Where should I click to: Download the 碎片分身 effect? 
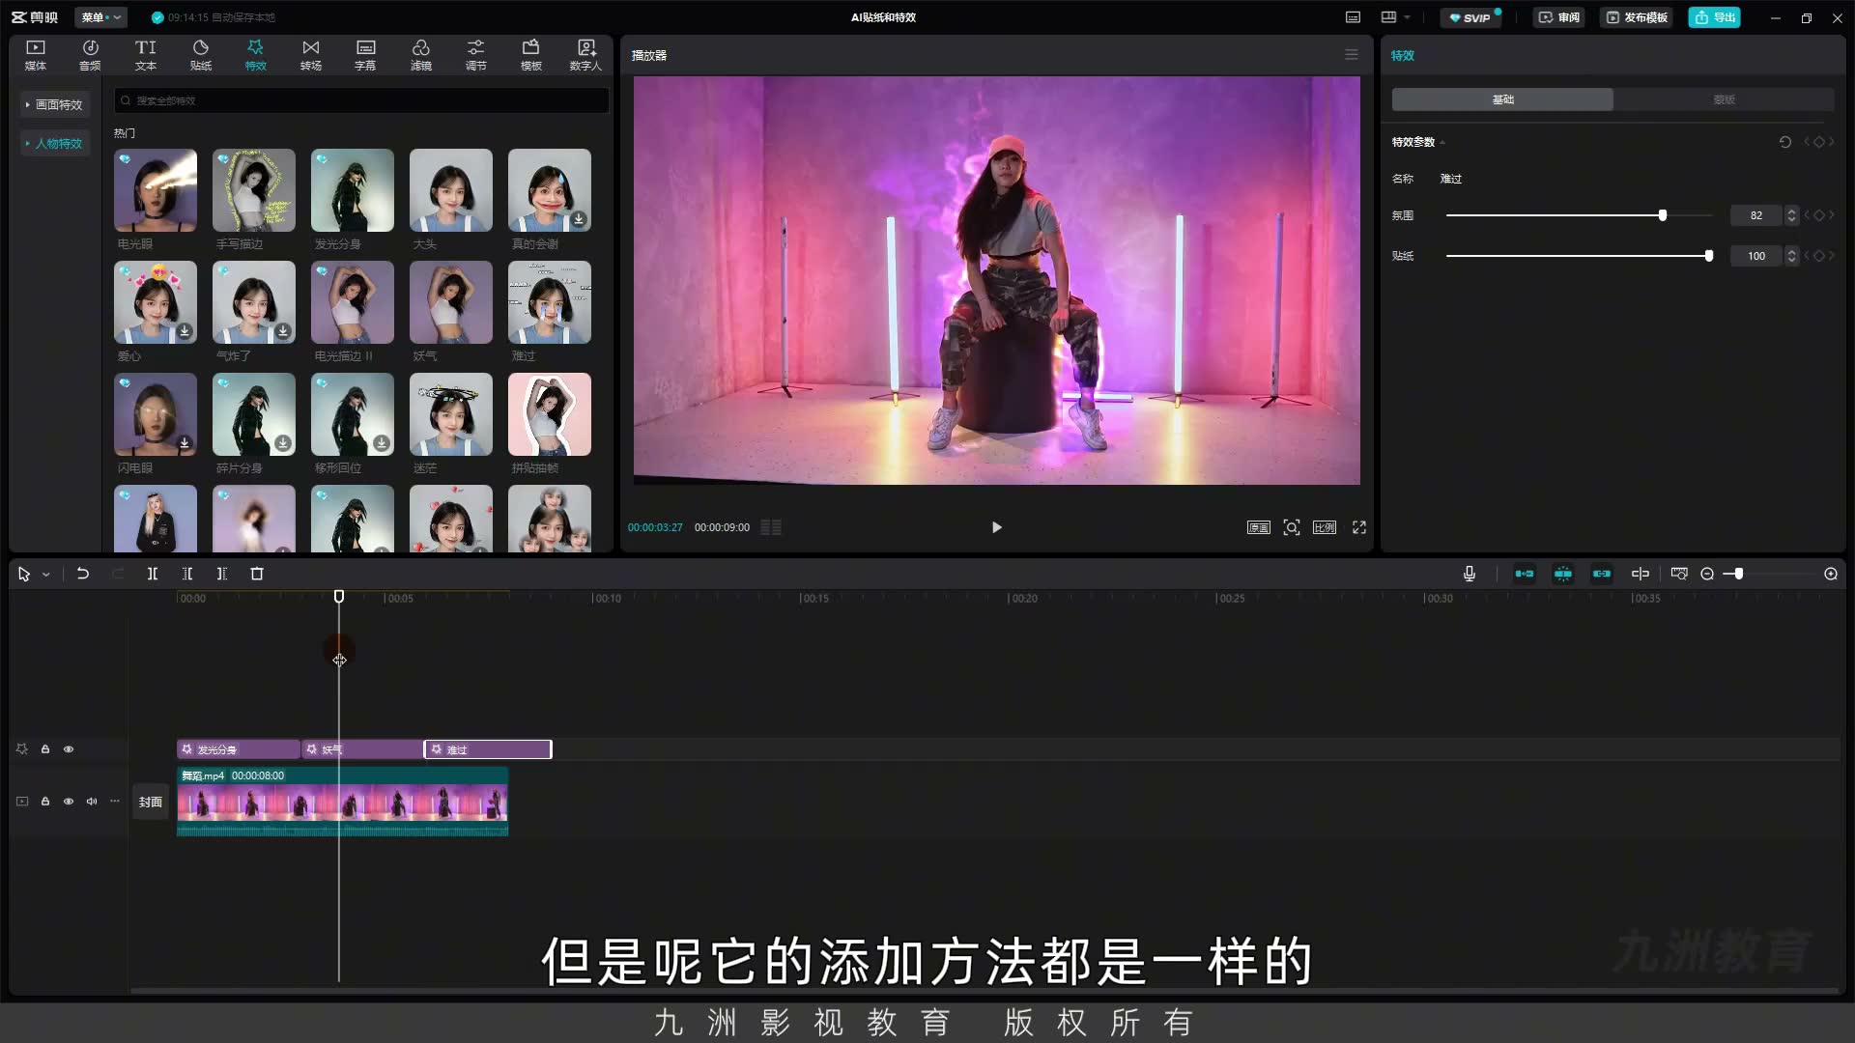[283, 443]
